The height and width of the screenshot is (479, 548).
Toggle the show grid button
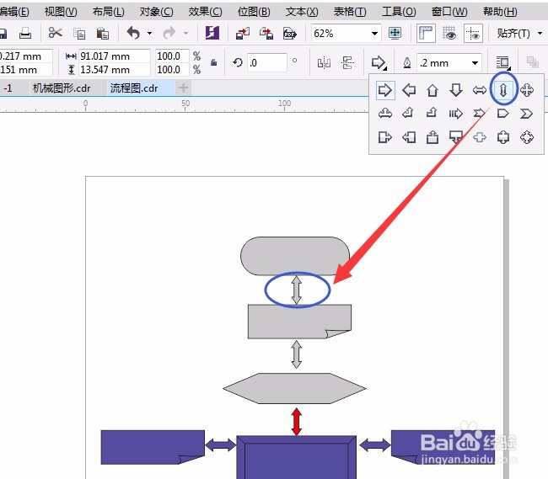click(x=449, y=34)
